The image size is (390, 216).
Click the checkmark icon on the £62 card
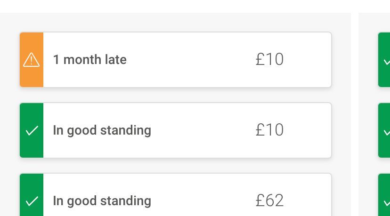coord(32,201)
